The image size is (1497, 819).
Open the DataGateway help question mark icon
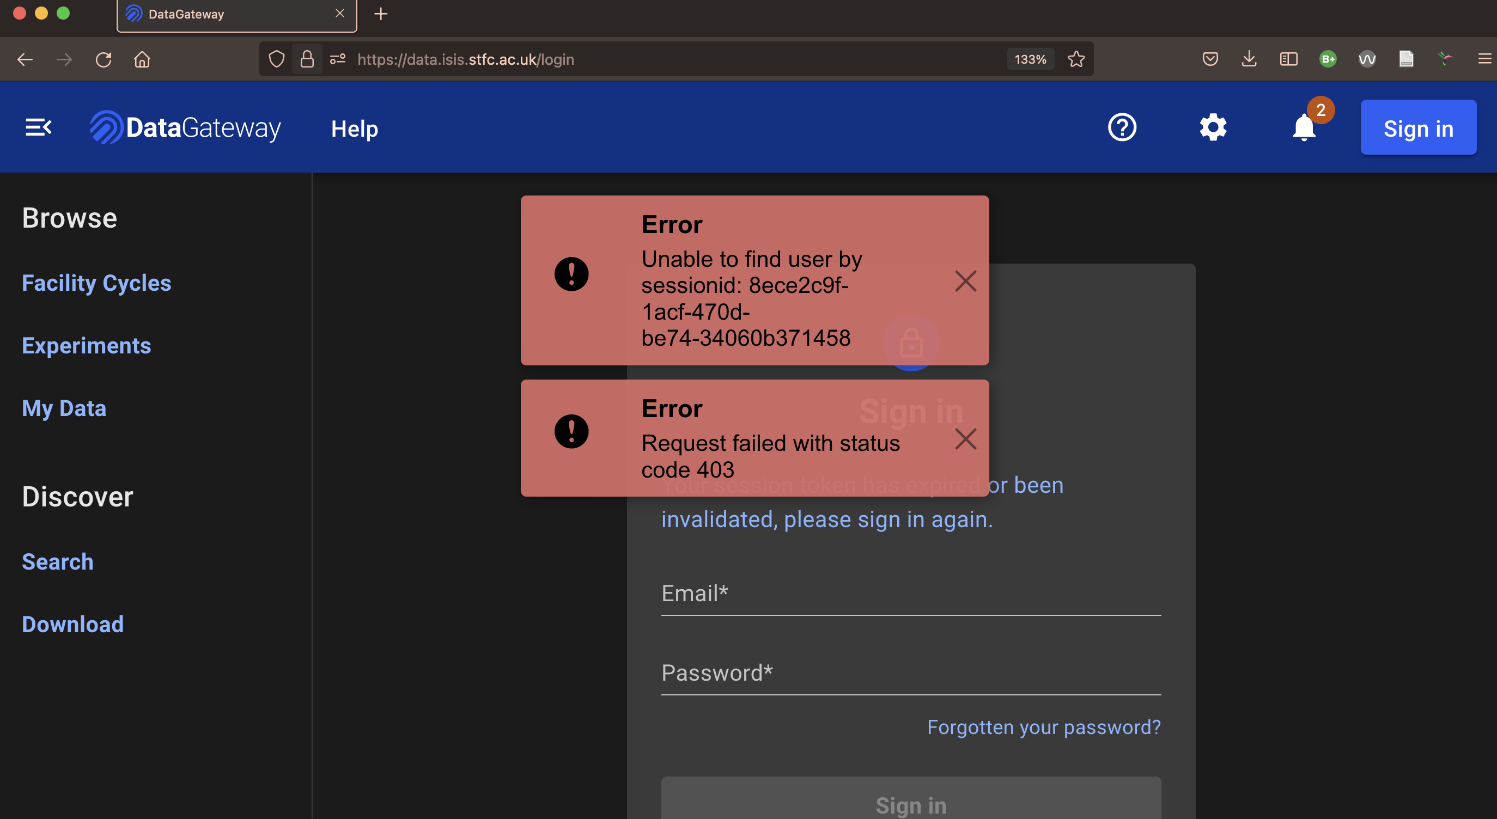(x=1122, y=127)
